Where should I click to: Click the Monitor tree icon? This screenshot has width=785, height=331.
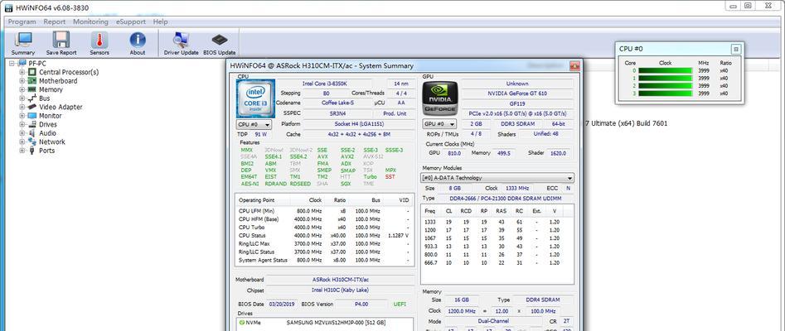32,116
